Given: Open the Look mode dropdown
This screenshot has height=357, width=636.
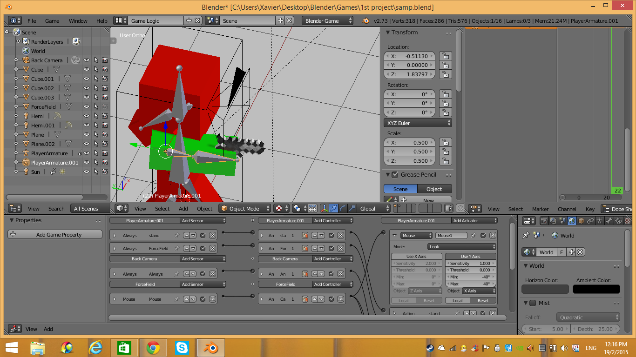Looking at the screenshot, I should 462,247.
